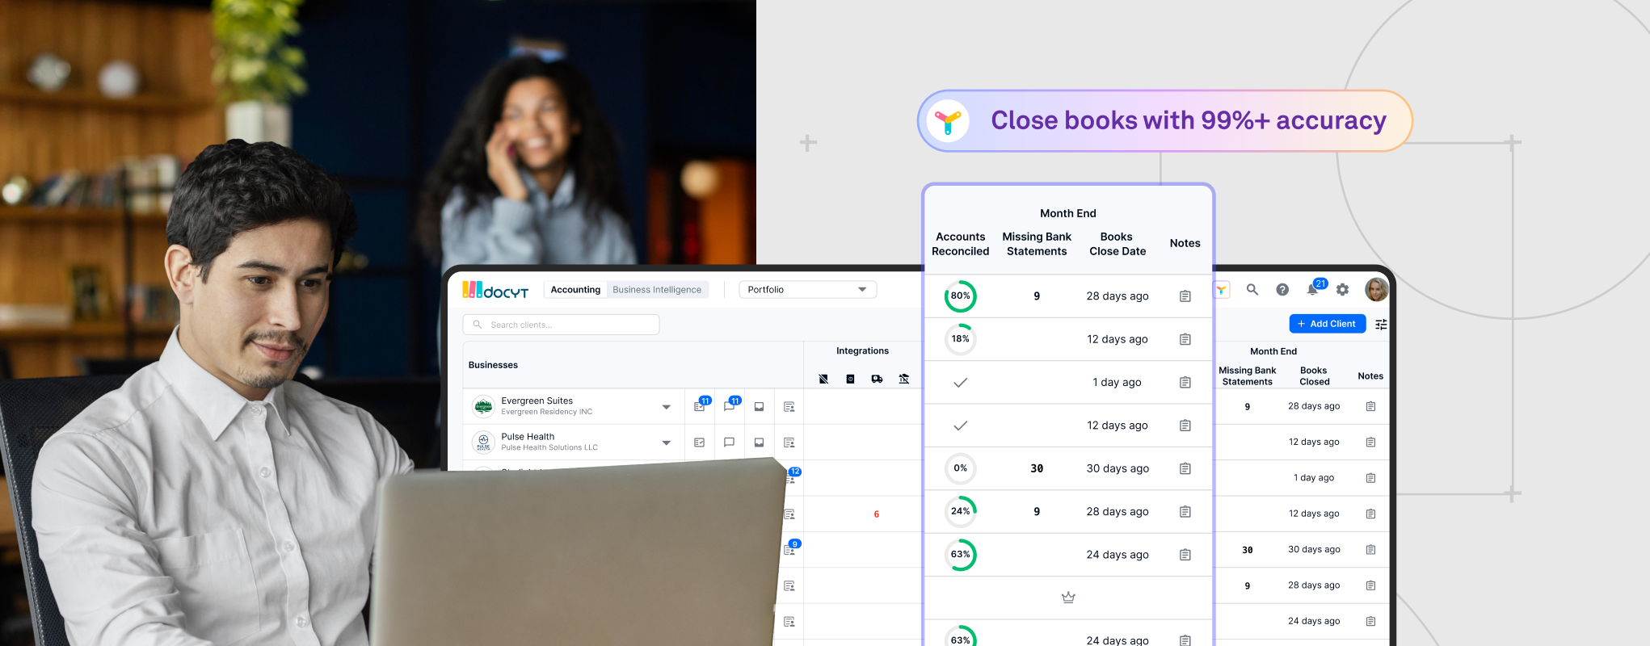Open the Portfolio dropdown

(807, 290)
